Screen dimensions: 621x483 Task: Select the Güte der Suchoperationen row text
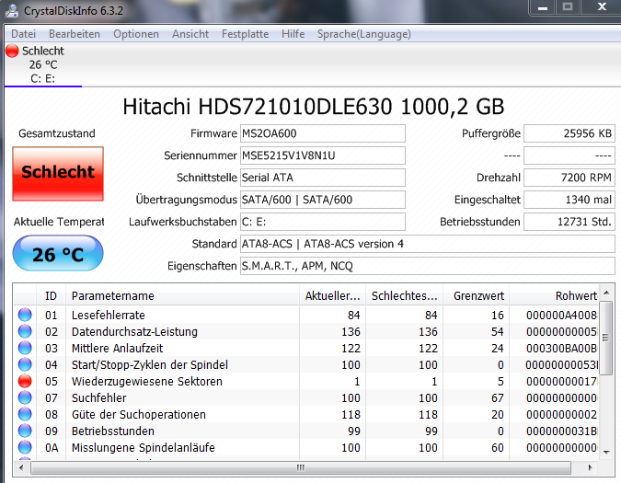[139, 415]
